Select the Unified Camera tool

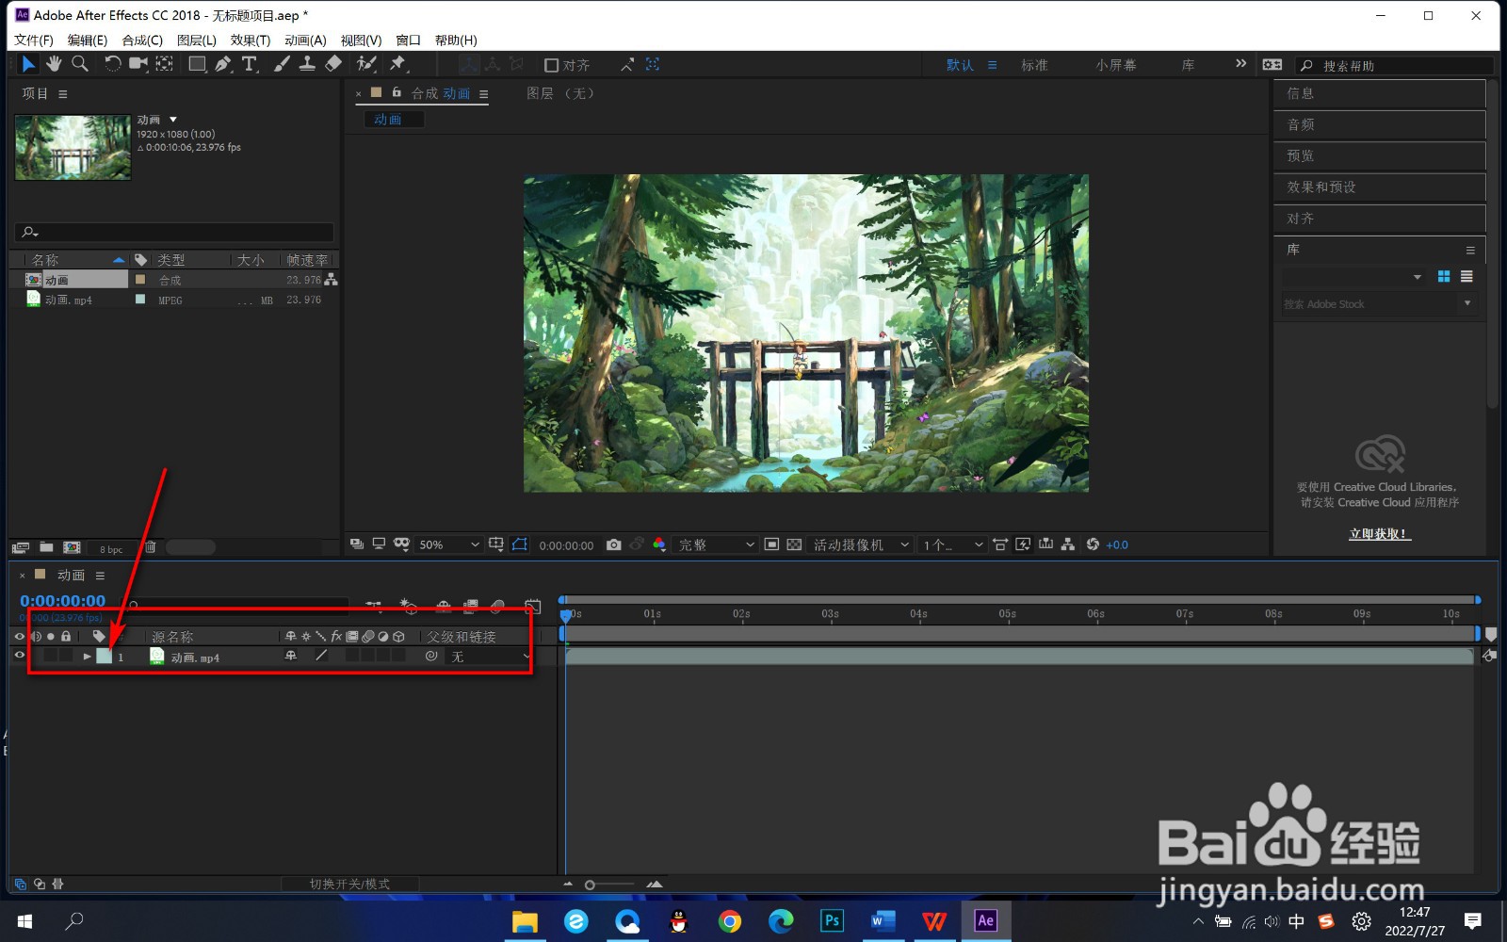(x=138, y=64)
